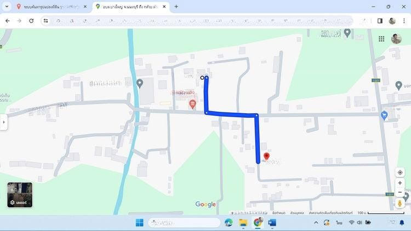This screenshot has width=411, height=231.
Task: Zoom in with the plus button
Action: click(400, 183)
